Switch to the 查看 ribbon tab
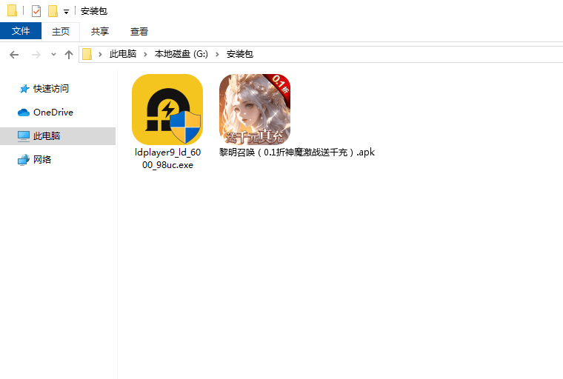The image size is (563, 379). point(139,31)
